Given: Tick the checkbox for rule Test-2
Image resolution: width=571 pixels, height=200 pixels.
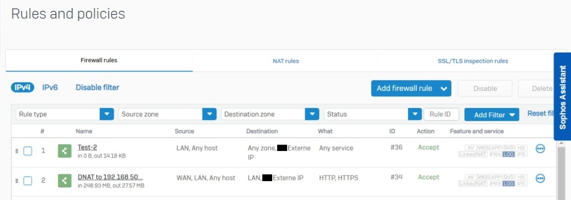Looking at the screenshot, I should click(27, 151).
